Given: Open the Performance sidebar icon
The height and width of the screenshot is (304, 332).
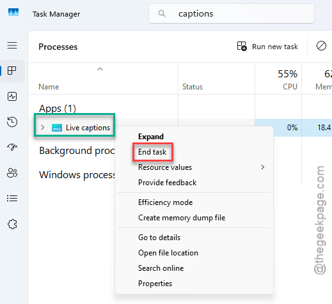Looking at the screenshot, I should click(x=12, y=96).
